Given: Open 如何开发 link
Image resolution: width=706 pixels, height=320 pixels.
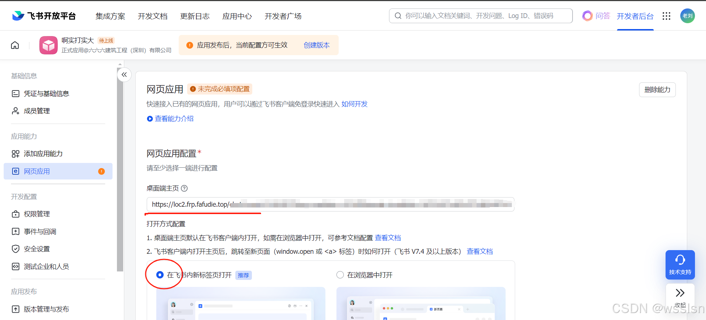Looking at the screenshot, I should point(354,104).
